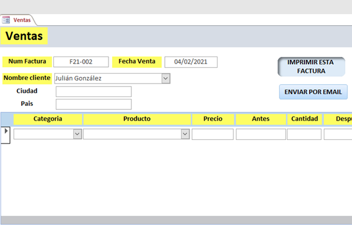Image resolution: width=352 pixels, height=250 pixels.
Task: Focus the Fecha Venta date field
Action: coord(191,62)
